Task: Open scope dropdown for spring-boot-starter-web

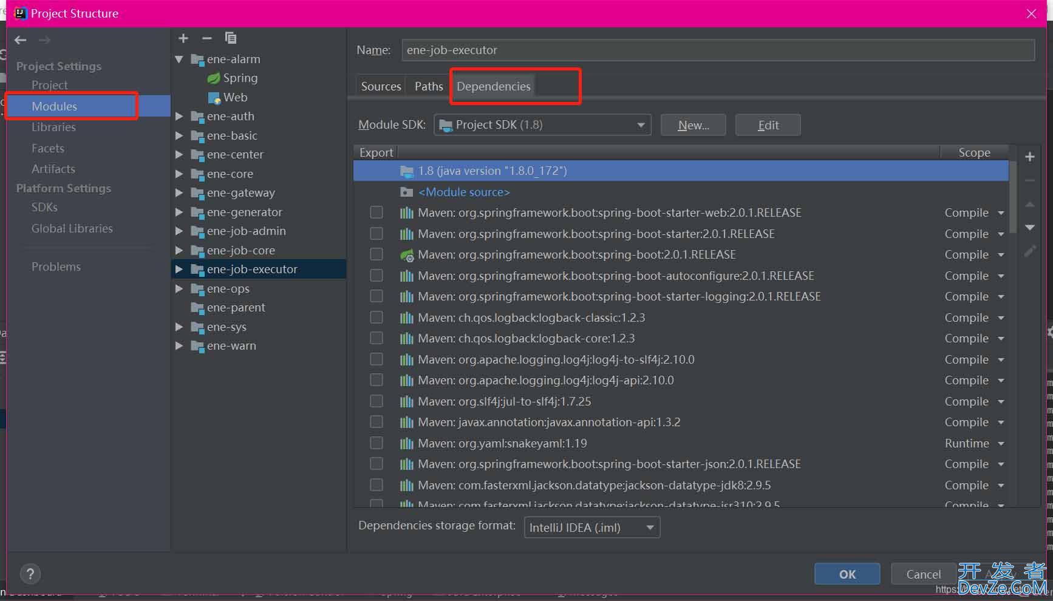Action: pyautogui.click(x=1001, y=213)
